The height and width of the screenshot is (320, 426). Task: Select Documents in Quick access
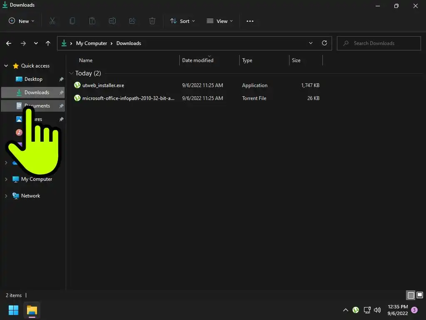click(33, 106)
